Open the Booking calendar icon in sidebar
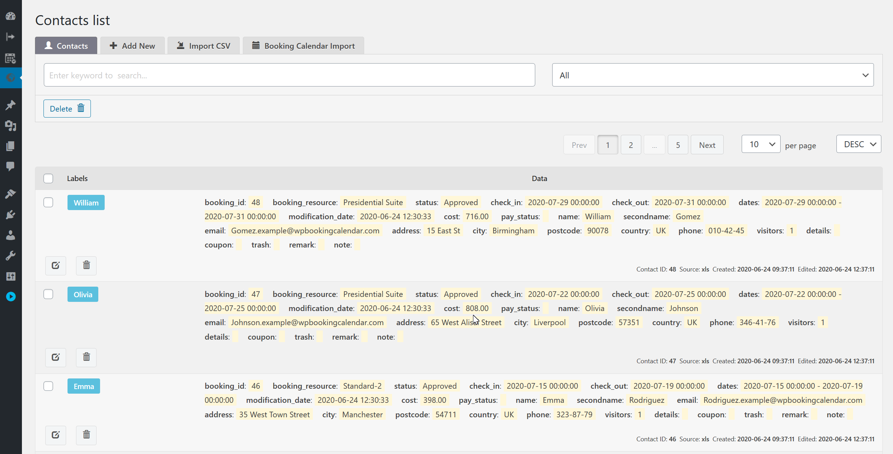This screenshot has width=893, height=454. (11, 58)
